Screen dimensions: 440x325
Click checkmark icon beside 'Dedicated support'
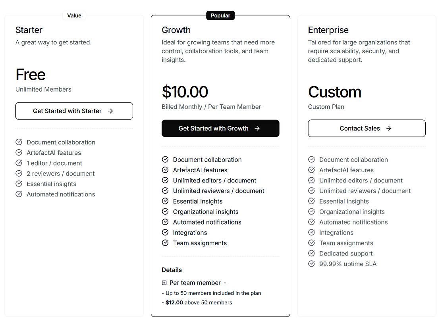click(311, 254)
